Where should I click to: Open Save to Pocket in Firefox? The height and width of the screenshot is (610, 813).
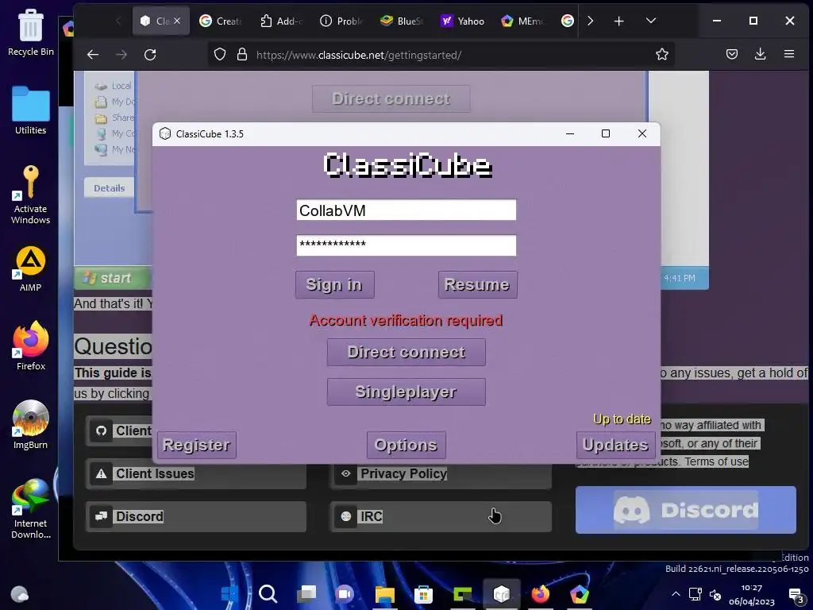tap(731, 54)
